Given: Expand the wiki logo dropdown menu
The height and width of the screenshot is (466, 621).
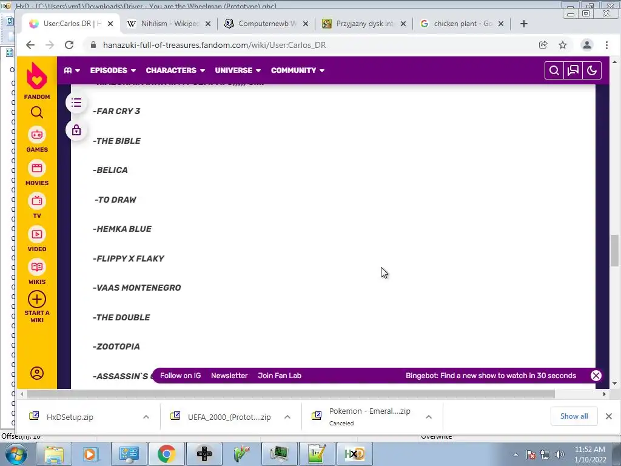Looking at the screenshot, I should [x=72, y=70].
